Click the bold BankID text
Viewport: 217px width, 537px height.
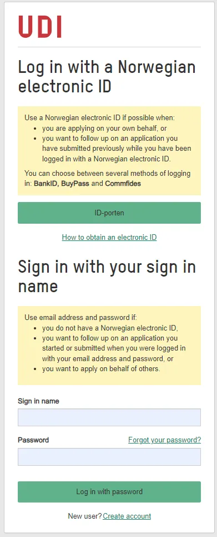click(47, 184)
